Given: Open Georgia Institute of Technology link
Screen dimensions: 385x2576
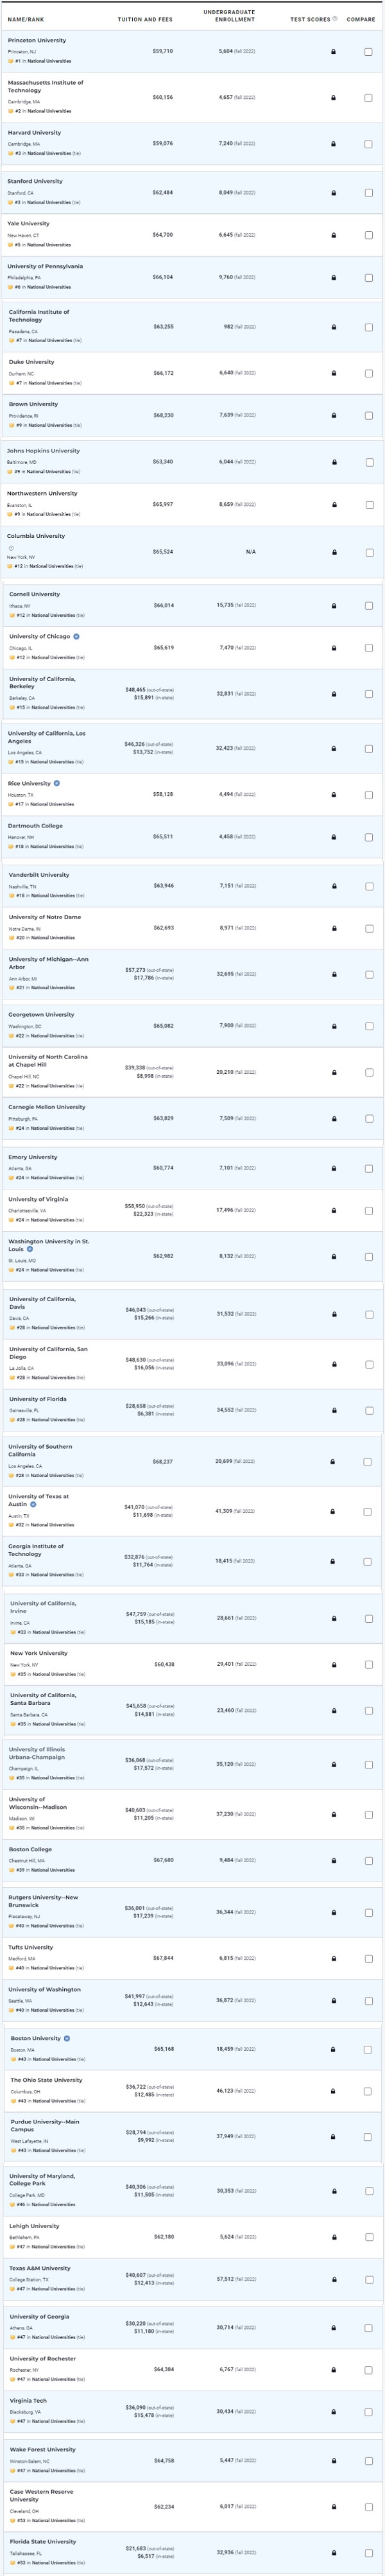Looking at the screenshot, I should 36,1550.
